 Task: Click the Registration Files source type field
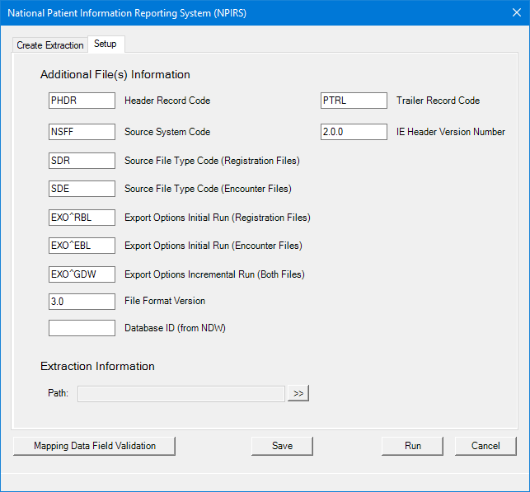[82, 161]
